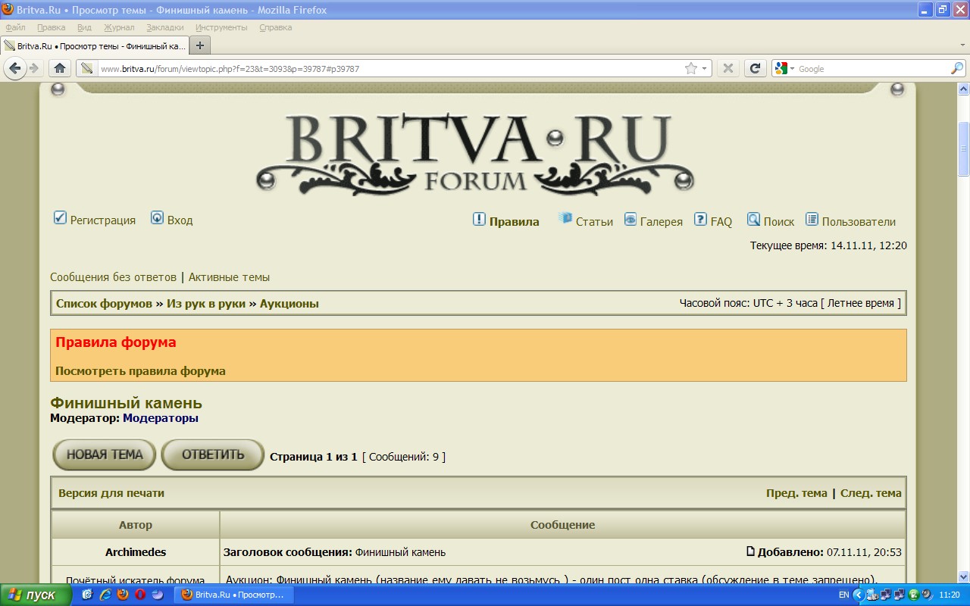Click the back navigation arrow
Image resolution: width=970 pixels, height=606 pixels.
click(x=14, y=68)
